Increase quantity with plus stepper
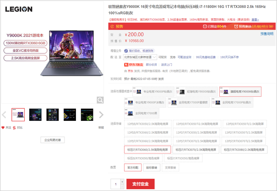This screenshot has height=191, width=277. point(122,182)
